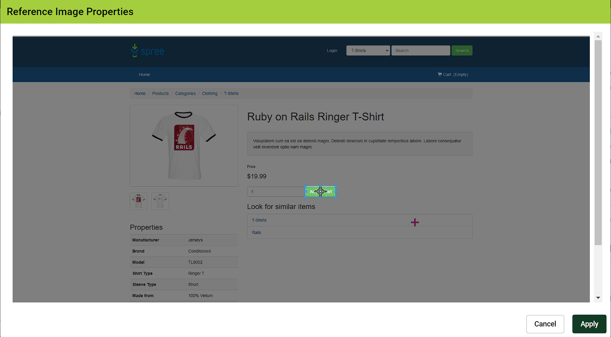Screen dimensions: 611x337
Task: Click the 100% Vellum value
Action: (x=201, y=296)
